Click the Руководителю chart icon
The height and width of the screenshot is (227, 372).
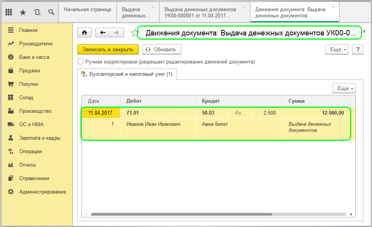(x=11, y=43)
